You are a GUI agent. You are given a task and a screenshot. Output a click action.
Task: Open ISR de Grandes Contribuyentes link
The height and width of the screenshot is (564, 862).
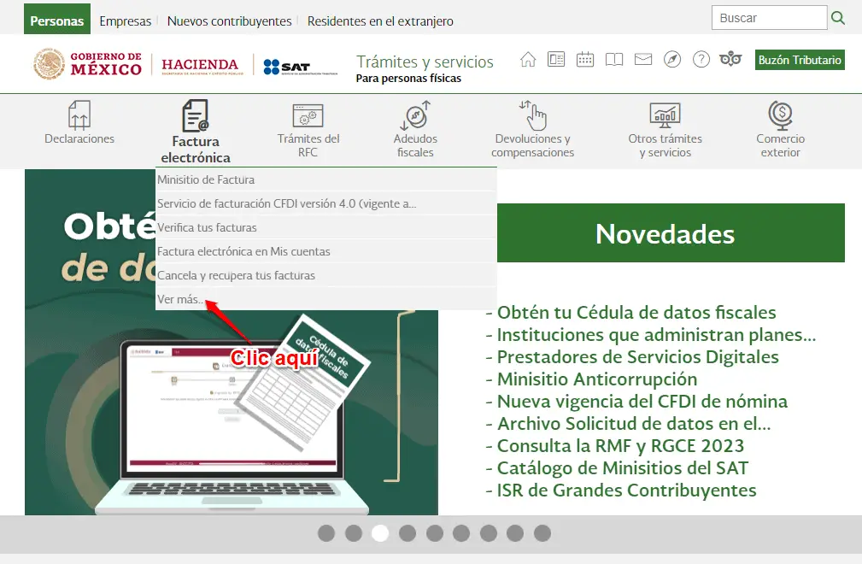[x=626, y=490]
